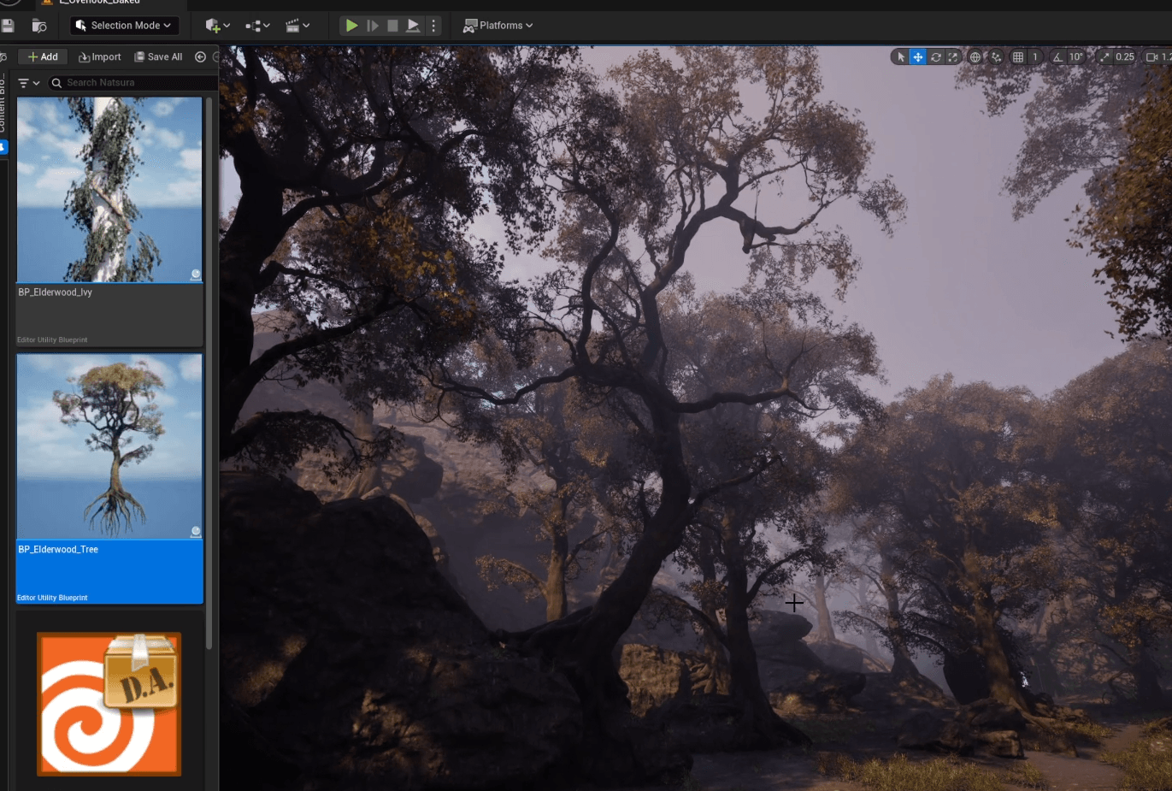Click the Content Browser sidebar tab
This screenshot has height=791, width=1172.
pos(3,103)
